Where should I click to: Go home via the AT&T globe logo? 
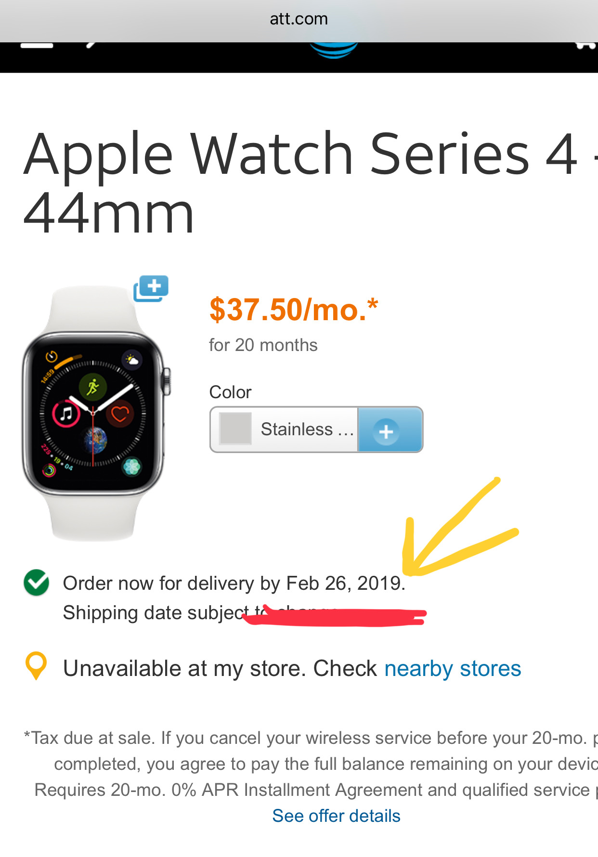(333, 50)
